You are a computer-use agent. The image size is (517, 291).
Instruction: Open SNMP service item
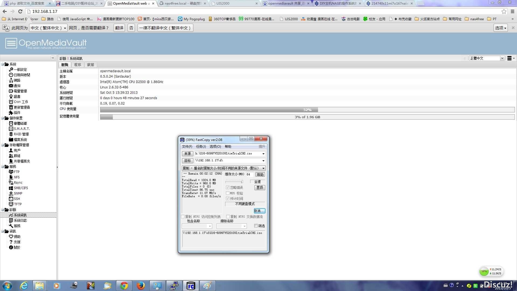coord(16,193)
